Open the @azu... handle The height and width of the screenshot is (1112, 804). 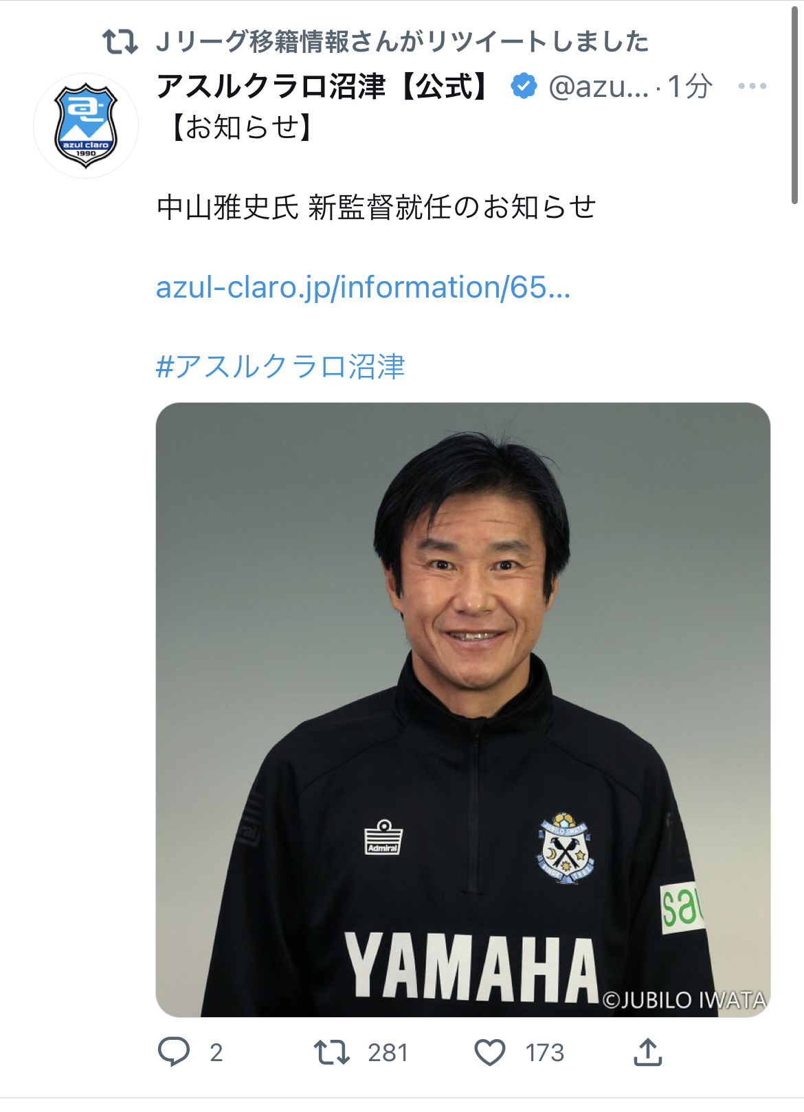pyautogui.click(x=599, y=87)
